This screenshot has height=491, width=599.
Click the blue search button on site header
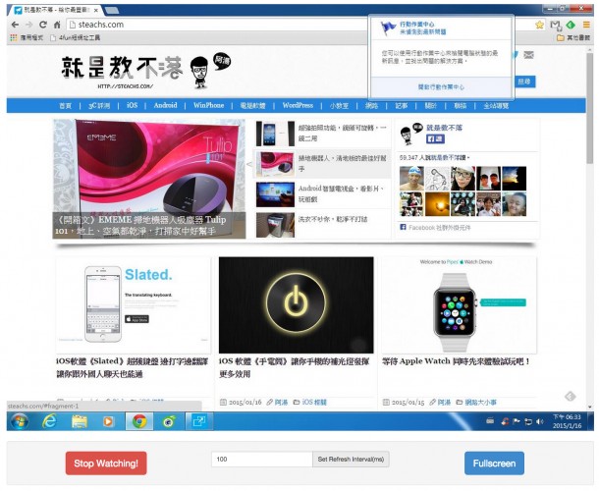(524, 82)
